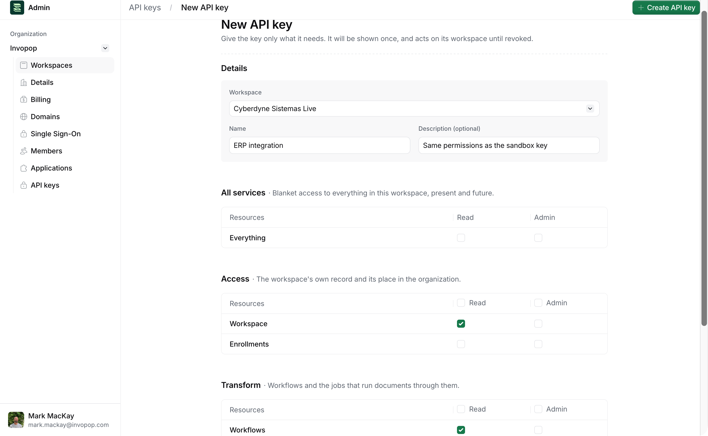
Task: Click the Create API key button
Action: (666, 8)
